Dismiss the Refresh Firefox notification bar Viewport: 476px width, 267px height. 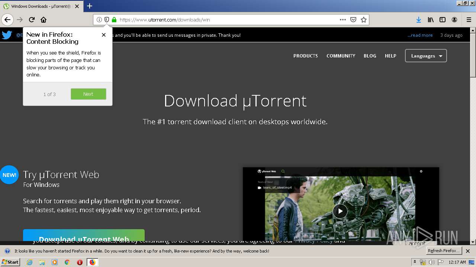click(468, 251)
